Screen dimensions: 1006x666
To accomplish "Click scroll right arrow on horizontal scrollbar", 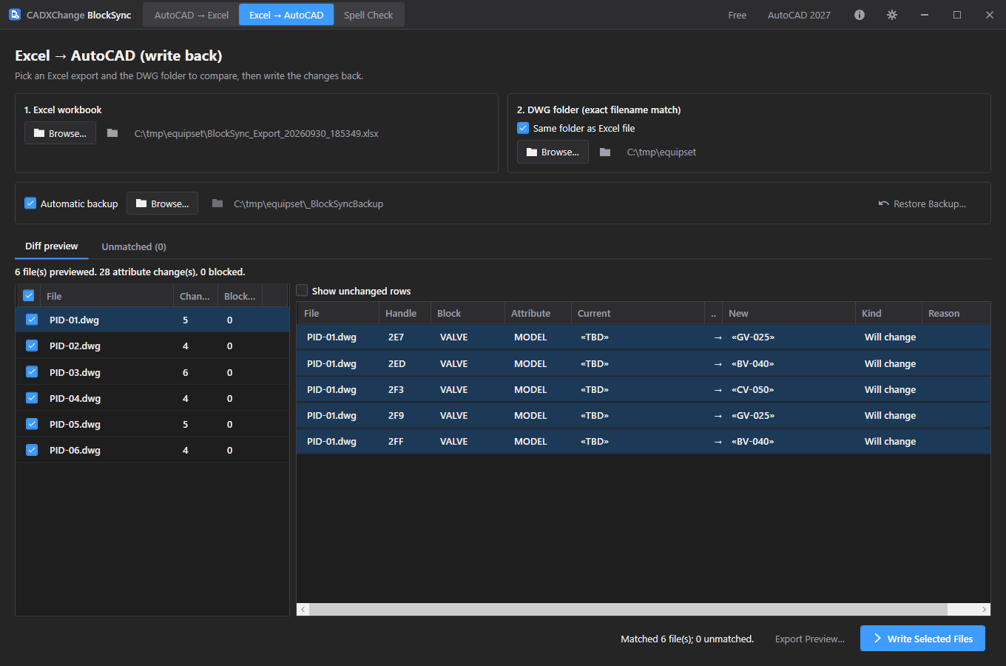I will [x=984, y=610].
